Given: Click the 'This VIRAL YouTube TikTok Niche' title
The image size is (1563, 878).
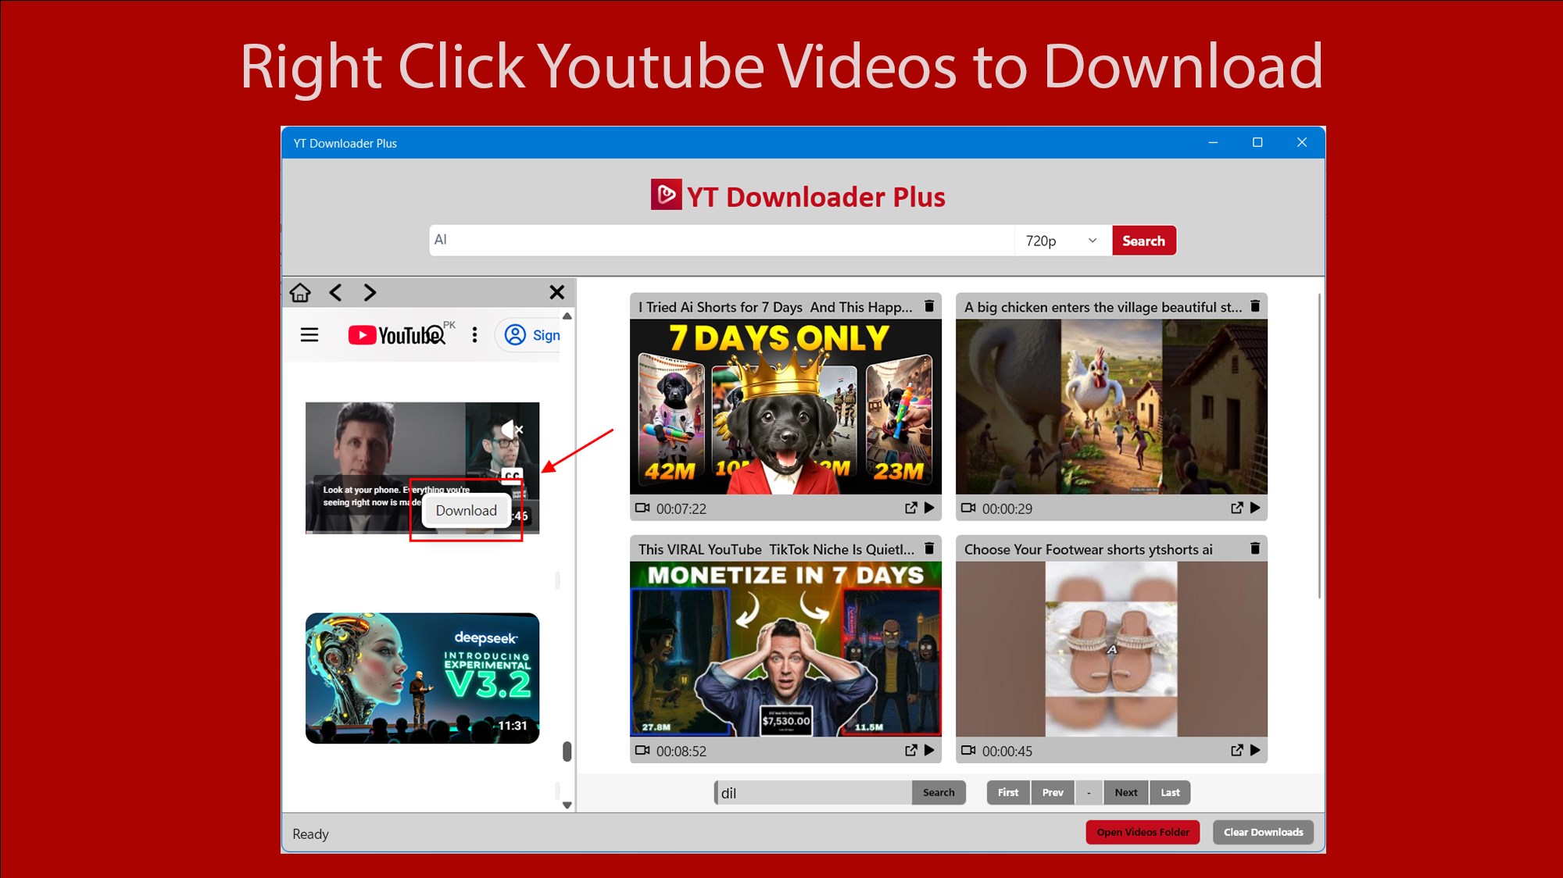Looking at the screenshot, I should (x=776, y=549).
